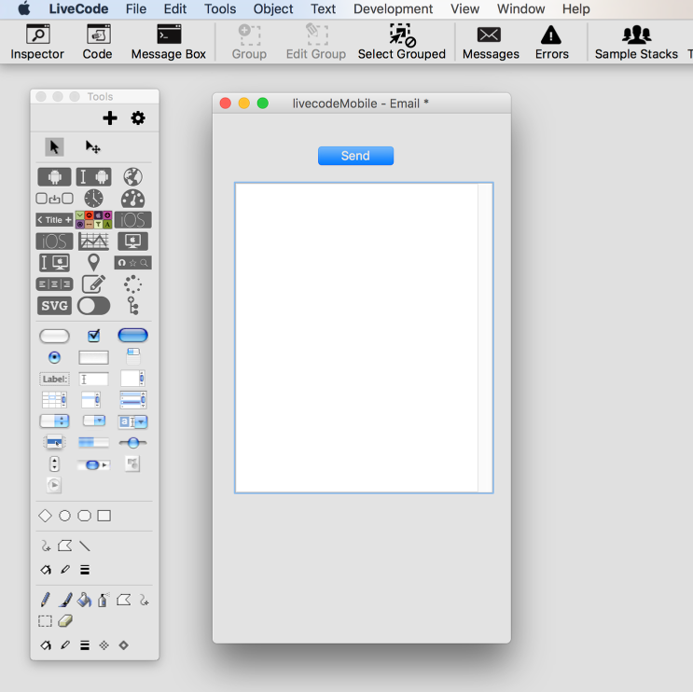Open the Errors window

pyautogui.click(x=551, y=42)
